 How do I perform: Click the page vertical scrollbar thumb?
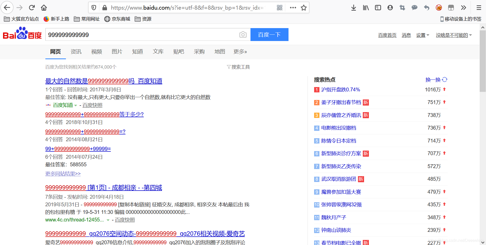click(483, 61)
